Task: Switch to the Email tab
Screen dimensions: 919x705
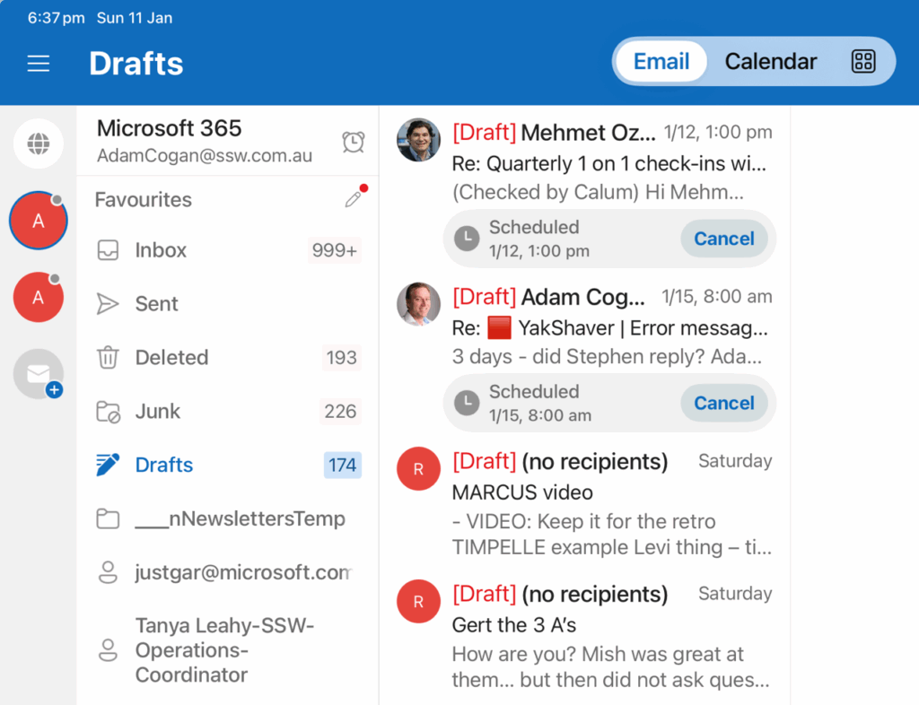Action: coord(661,61)
